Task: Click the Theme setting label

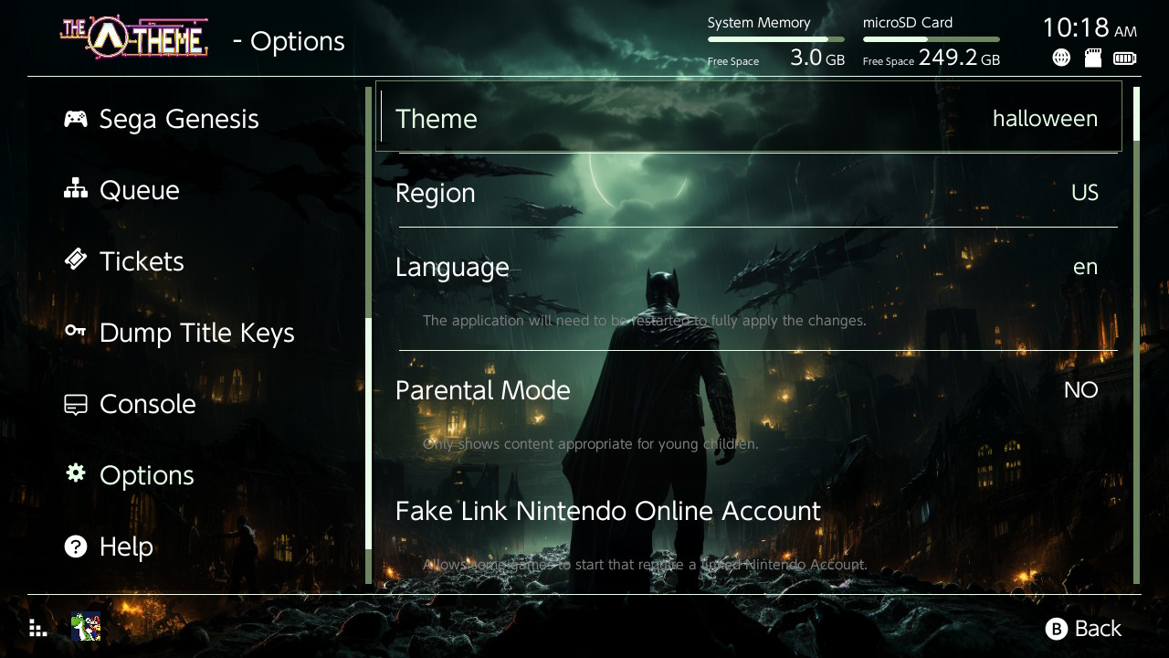Action: point(437,119)
